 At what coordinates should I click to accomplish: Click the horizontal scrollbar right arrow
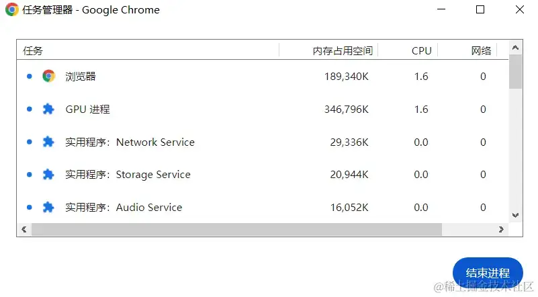tap(501, 229)
